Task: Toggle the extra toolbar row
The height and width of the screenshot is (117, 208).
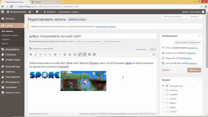Action: 94,54
